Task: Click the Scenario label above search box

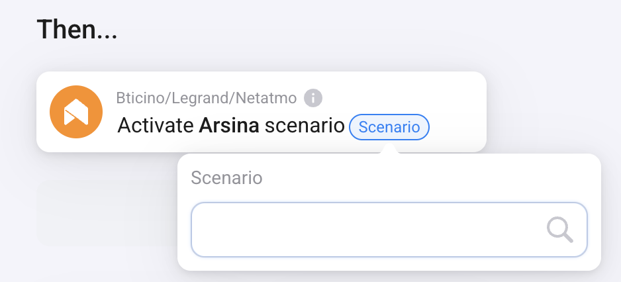Action: tap(226, 177)
